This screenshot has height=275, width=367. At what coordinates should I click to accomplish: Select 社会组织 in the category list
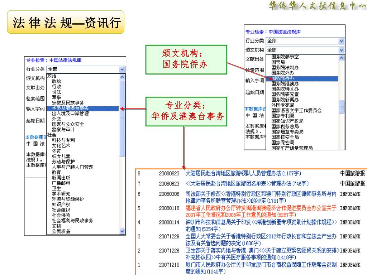(x=61, y=210)
